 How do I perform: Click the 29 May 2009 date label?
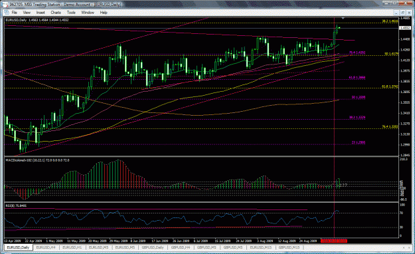(118, 241)
